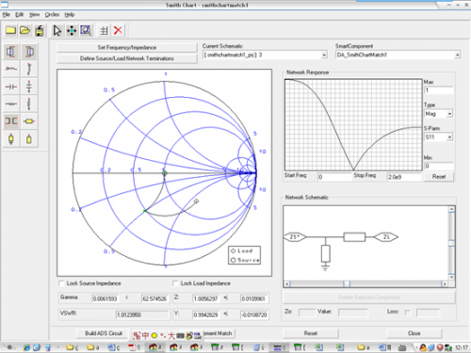
Task: Select the transformer palette icon
Action: point(11,121)
